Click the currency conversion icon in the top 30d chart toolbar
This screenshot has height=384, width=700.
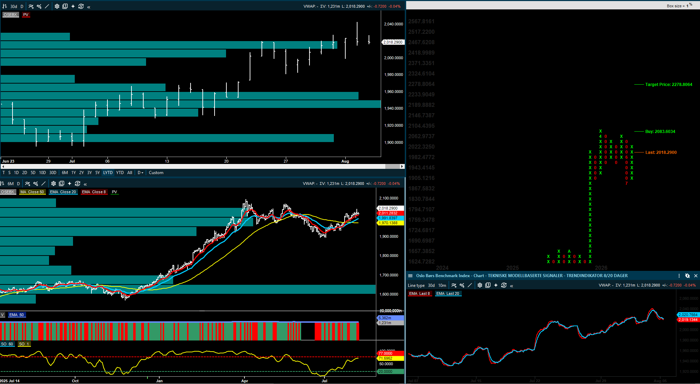[81, 6]
